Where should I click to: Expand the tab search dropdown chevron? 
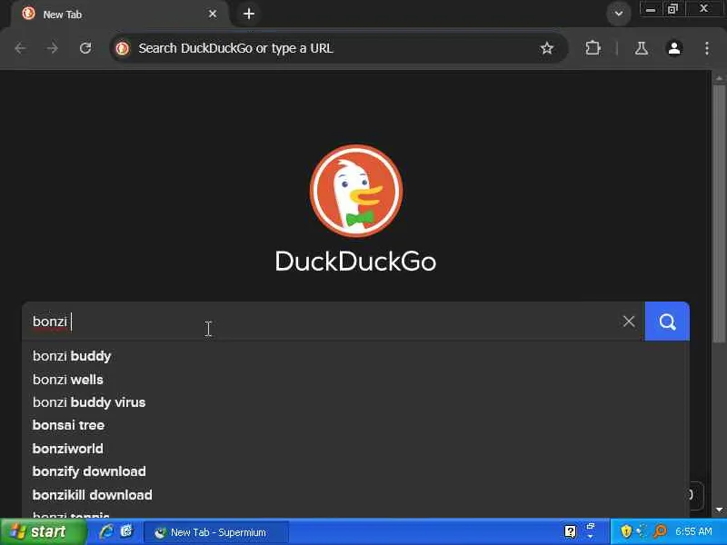[619, 14]
